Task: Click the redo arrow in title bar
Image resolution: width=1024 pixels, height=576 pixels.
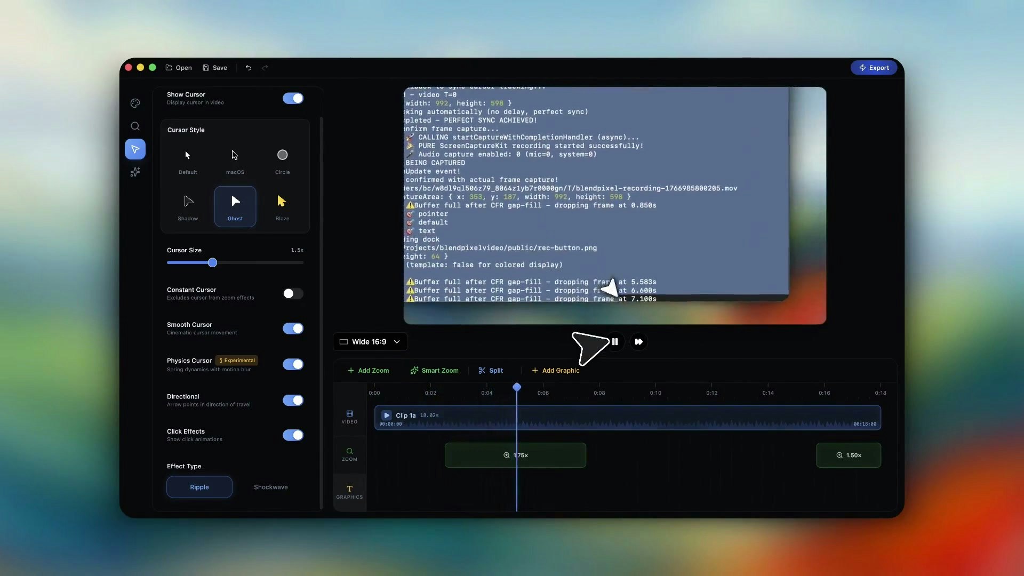Action: pos(265,68)
